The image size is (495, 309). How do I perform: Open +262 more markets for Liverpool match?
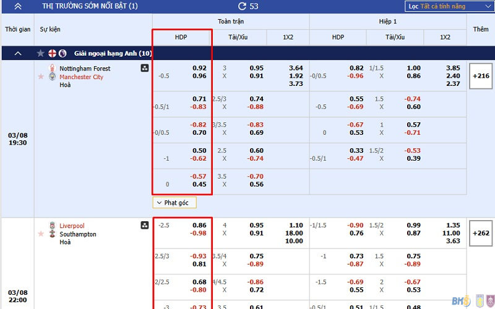481,234
